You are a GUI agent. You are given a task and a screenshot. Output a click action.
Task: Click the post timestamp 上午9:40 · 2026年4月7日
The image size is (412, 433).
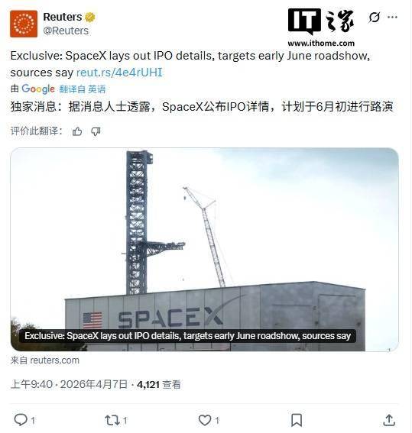[x=69, y=384]
